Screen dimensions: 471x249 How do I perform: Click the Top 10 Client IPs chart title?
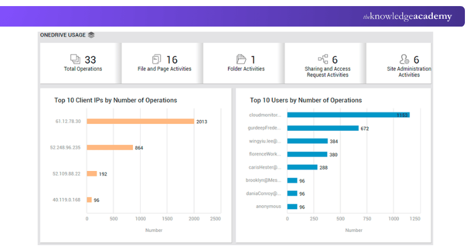(116, 100)
